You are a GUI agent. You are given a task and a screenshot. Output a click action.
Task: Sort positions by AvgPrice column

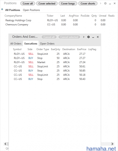pos(74,16)
